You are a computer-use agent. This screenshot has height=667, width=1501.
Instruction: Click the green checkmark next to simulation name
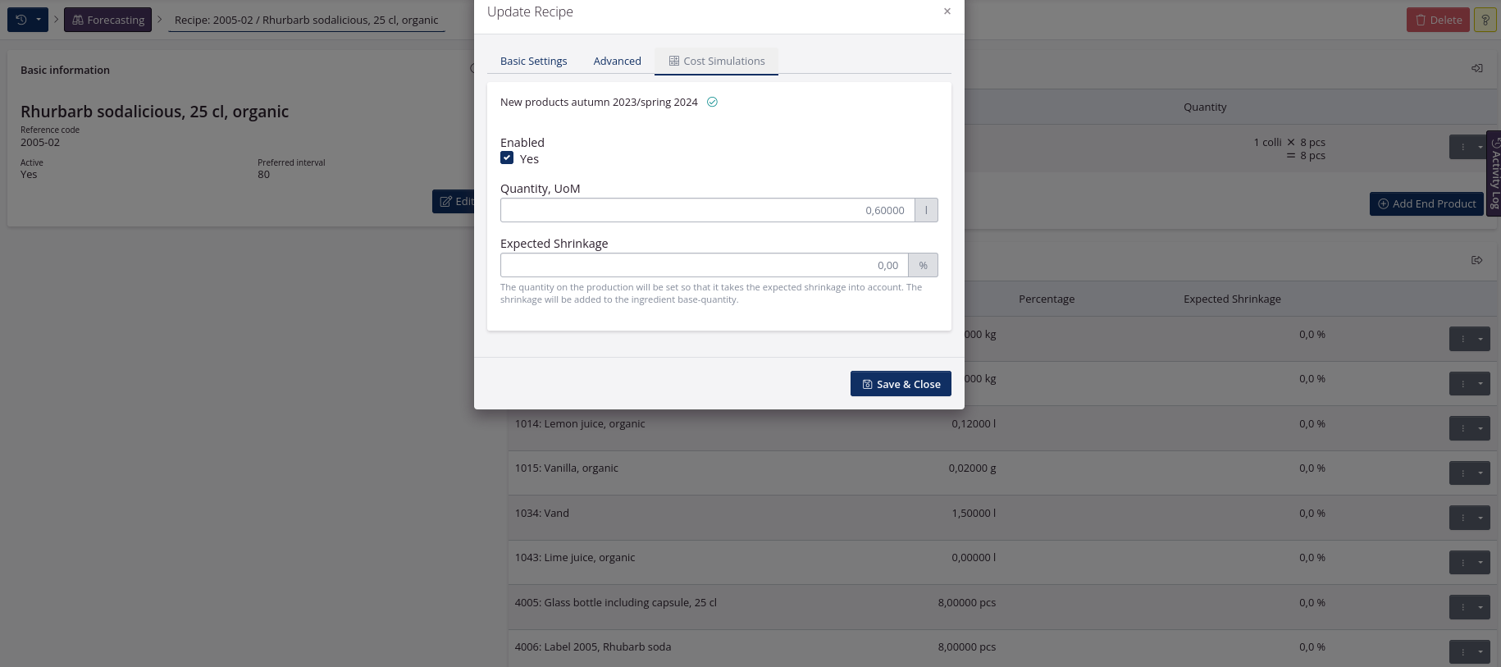tap(712, 103)
